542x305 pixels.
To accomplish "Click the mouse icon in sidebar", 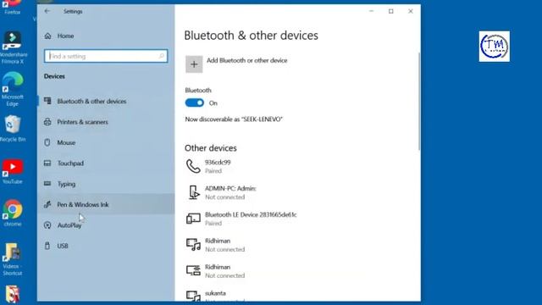I will tap(47, 142).
